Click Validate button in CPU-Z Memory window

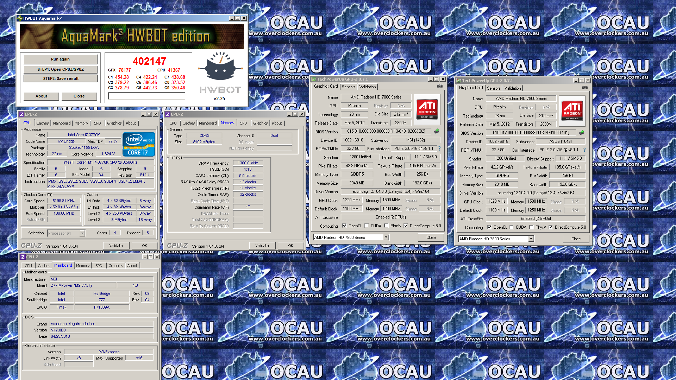(x=262, y=246)
